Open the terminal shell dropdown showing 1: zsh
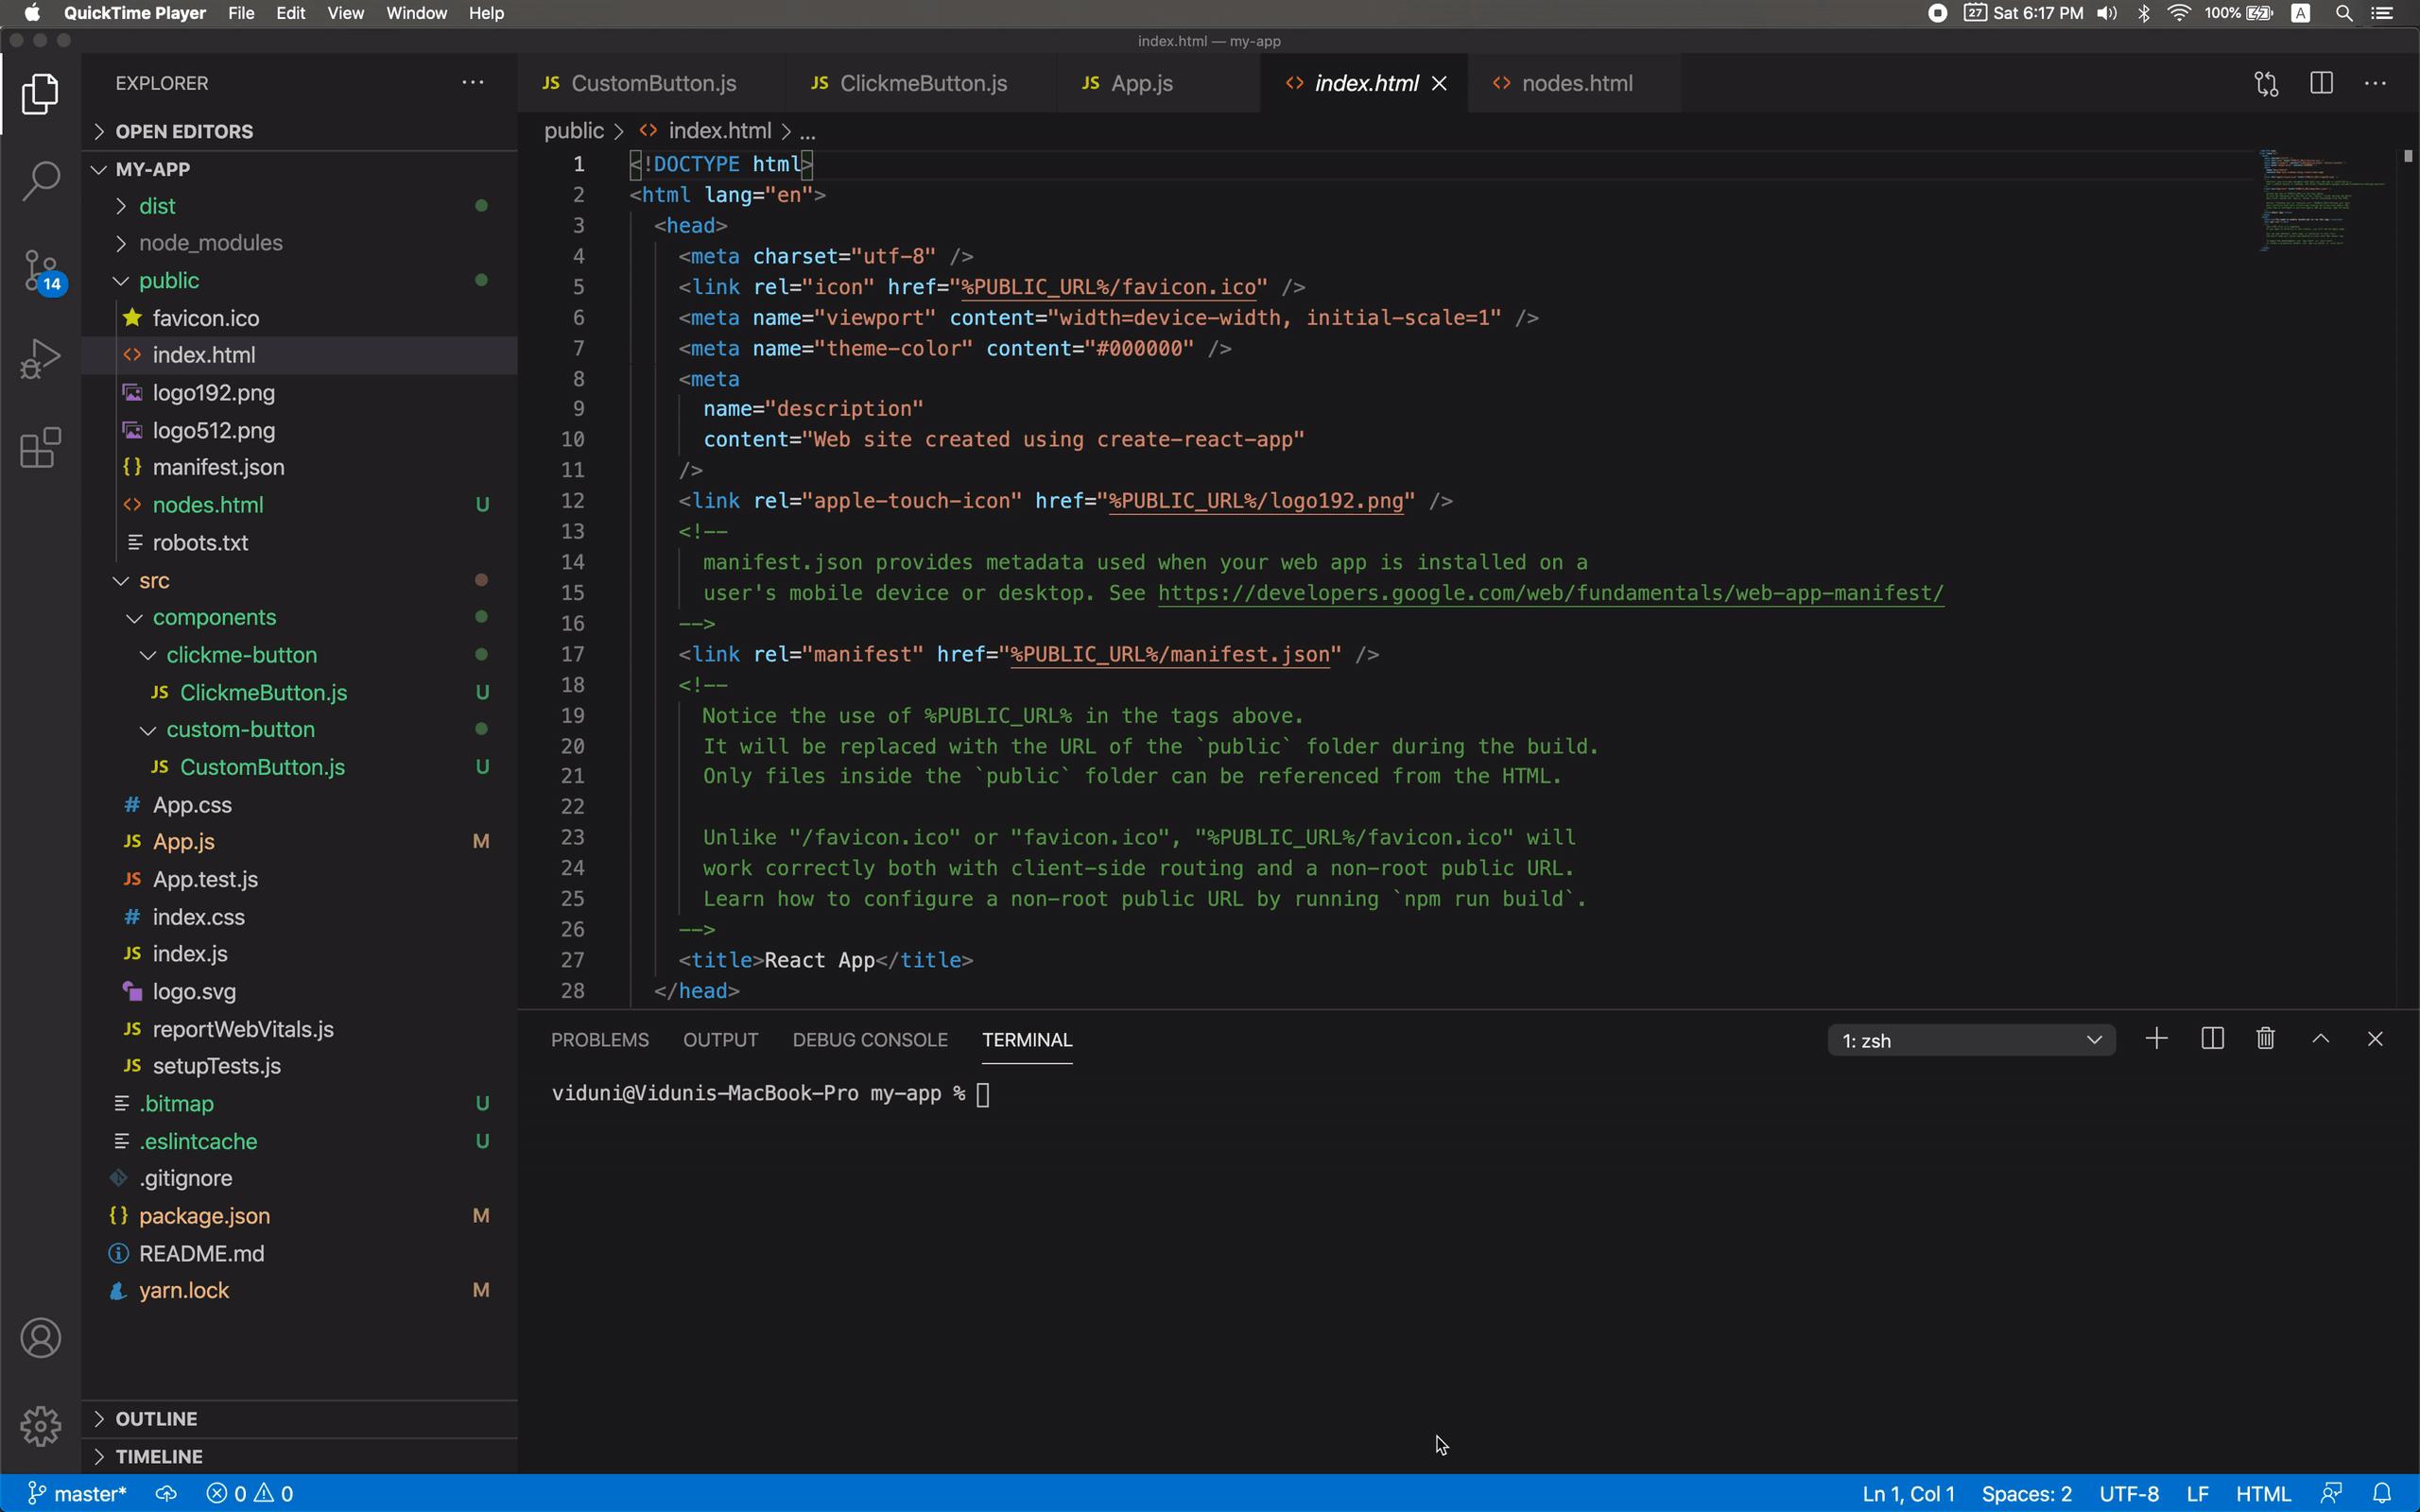Image resolution: width=2420 pixels, height=1512 pixels. 1970,1039
